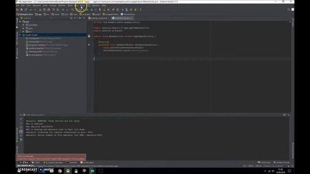Open the Help menu

pyautogui.click(x=104, y=5)
